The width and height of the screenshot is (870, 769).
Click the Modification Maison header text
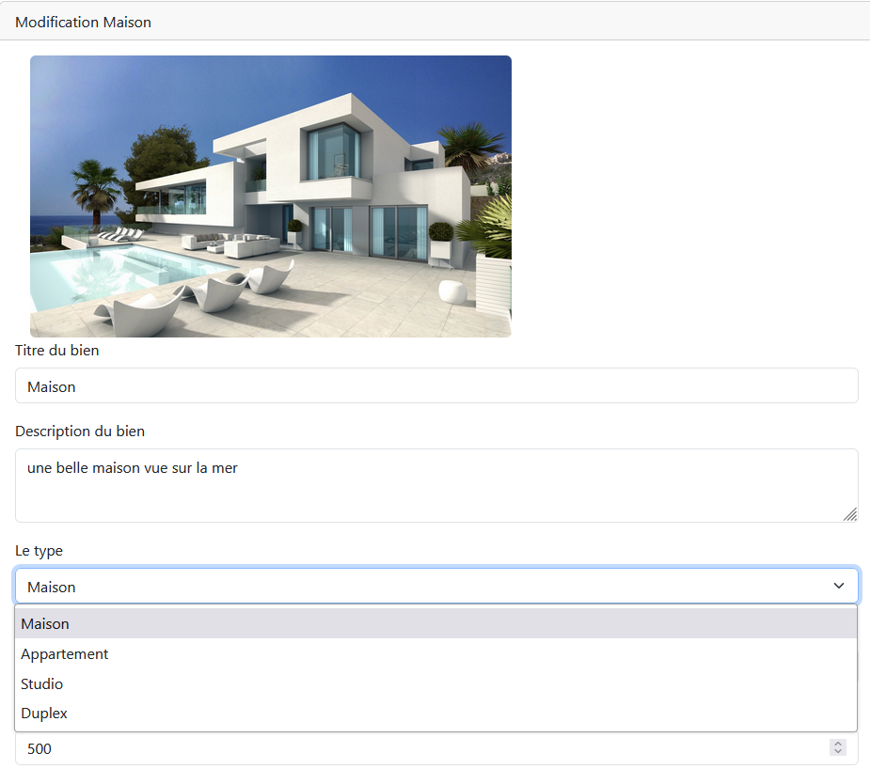click(83, 23)
